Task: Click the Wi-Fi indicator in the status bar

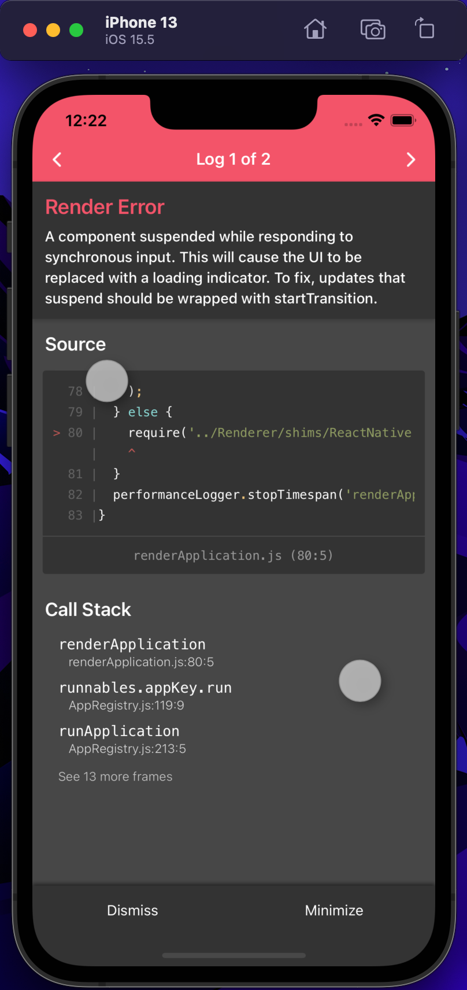Action: pyautogui.click(x=376, y=120)
